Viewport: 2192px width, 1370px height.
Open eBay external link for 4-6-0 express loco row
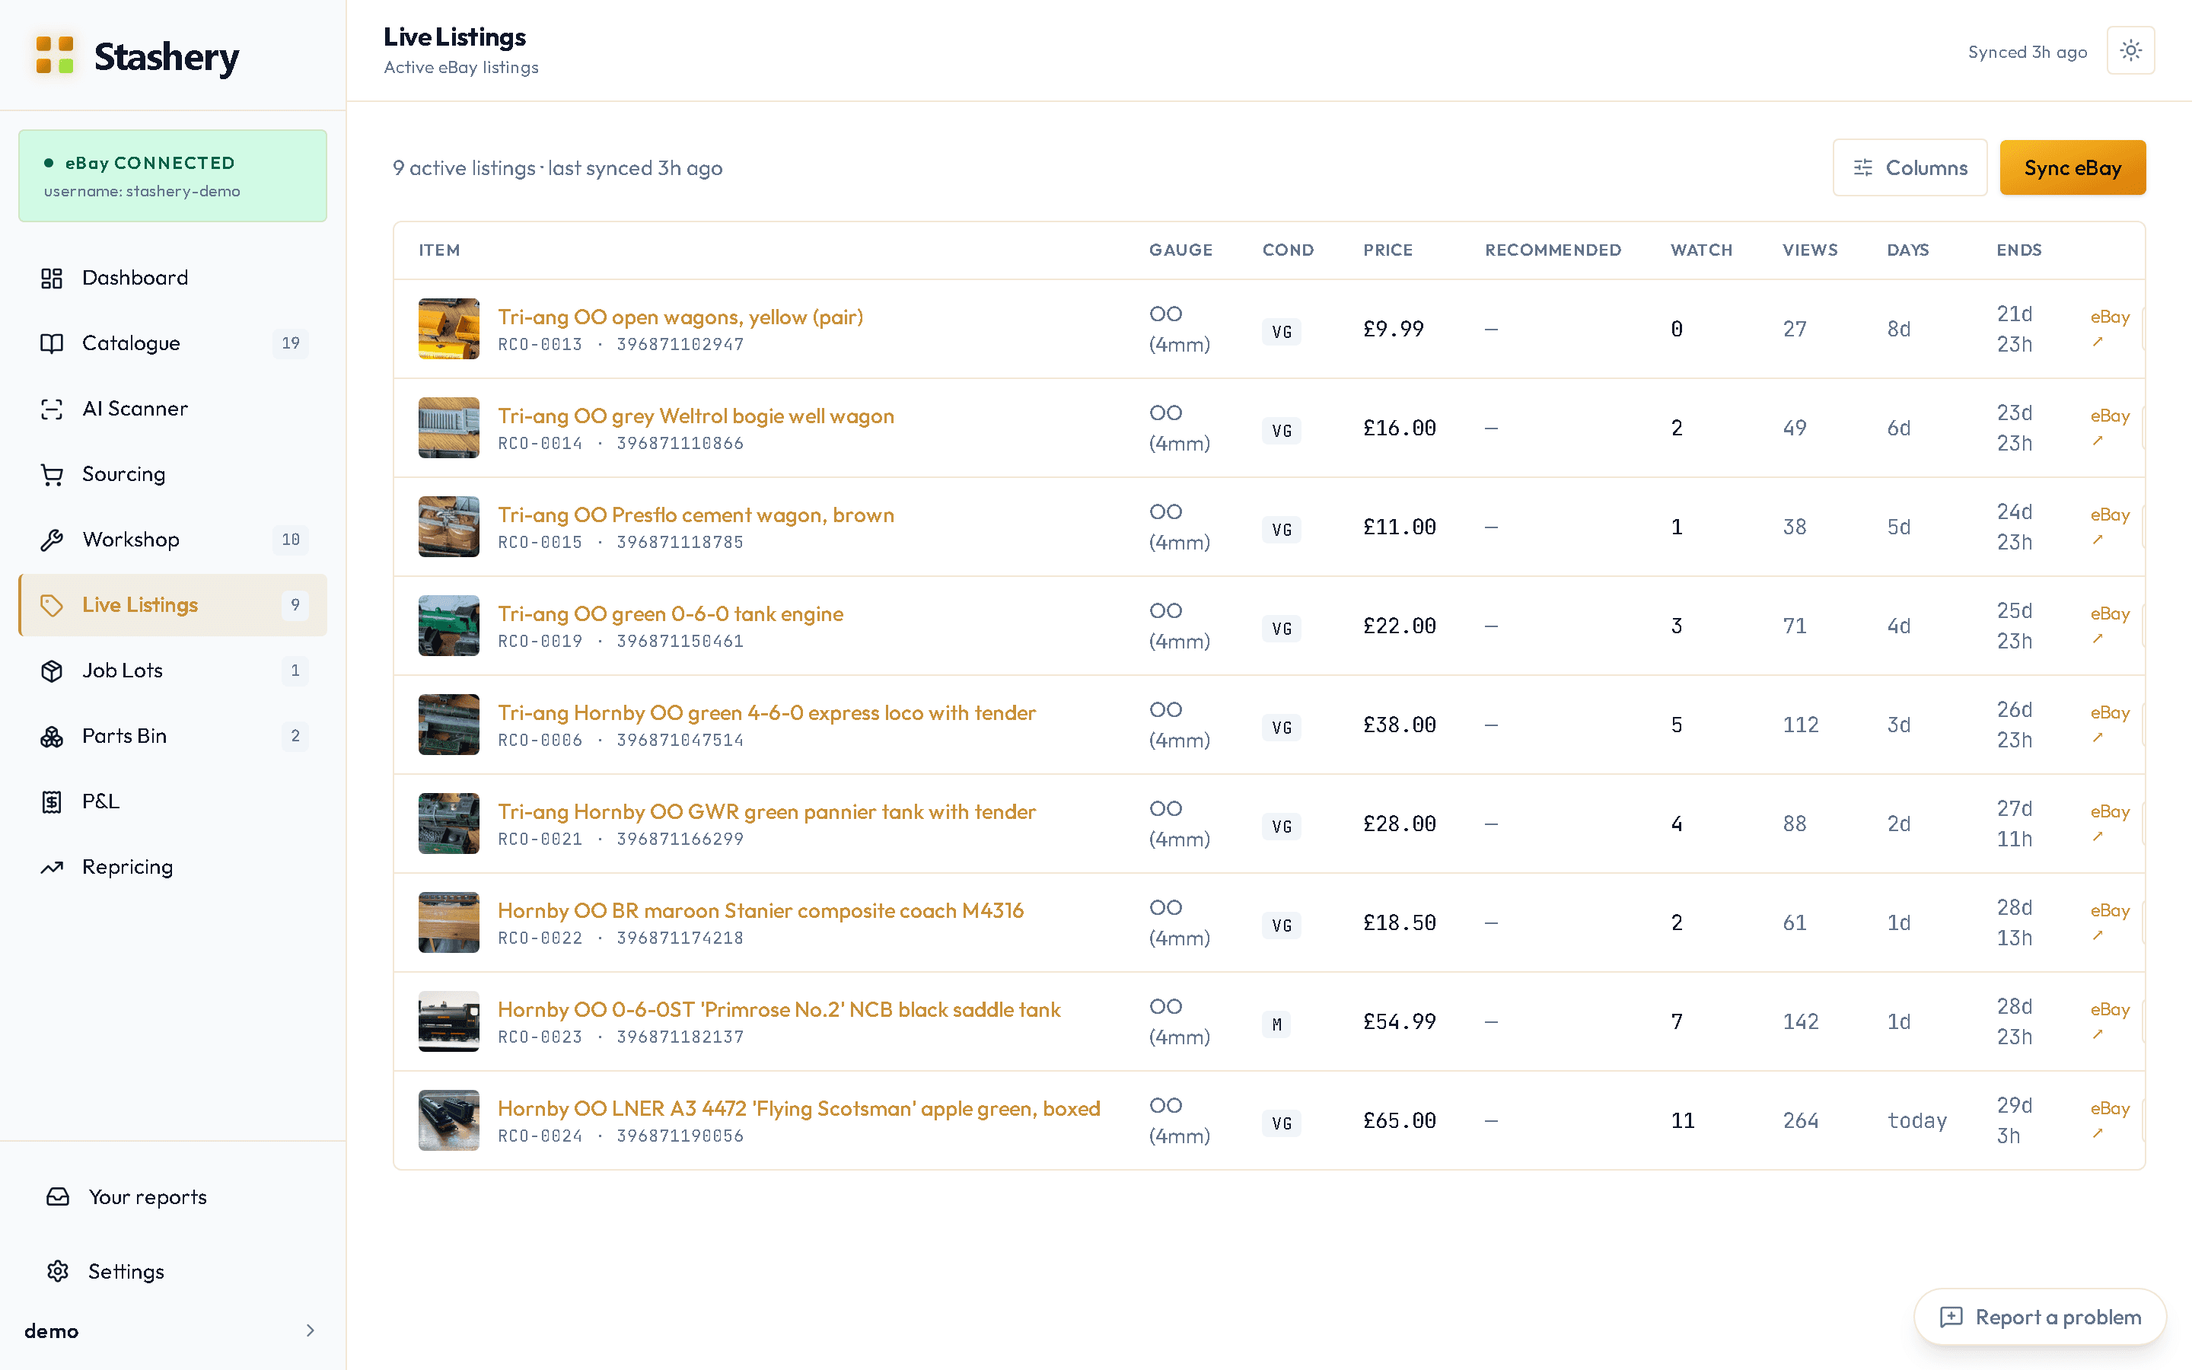coord(2110,724)
